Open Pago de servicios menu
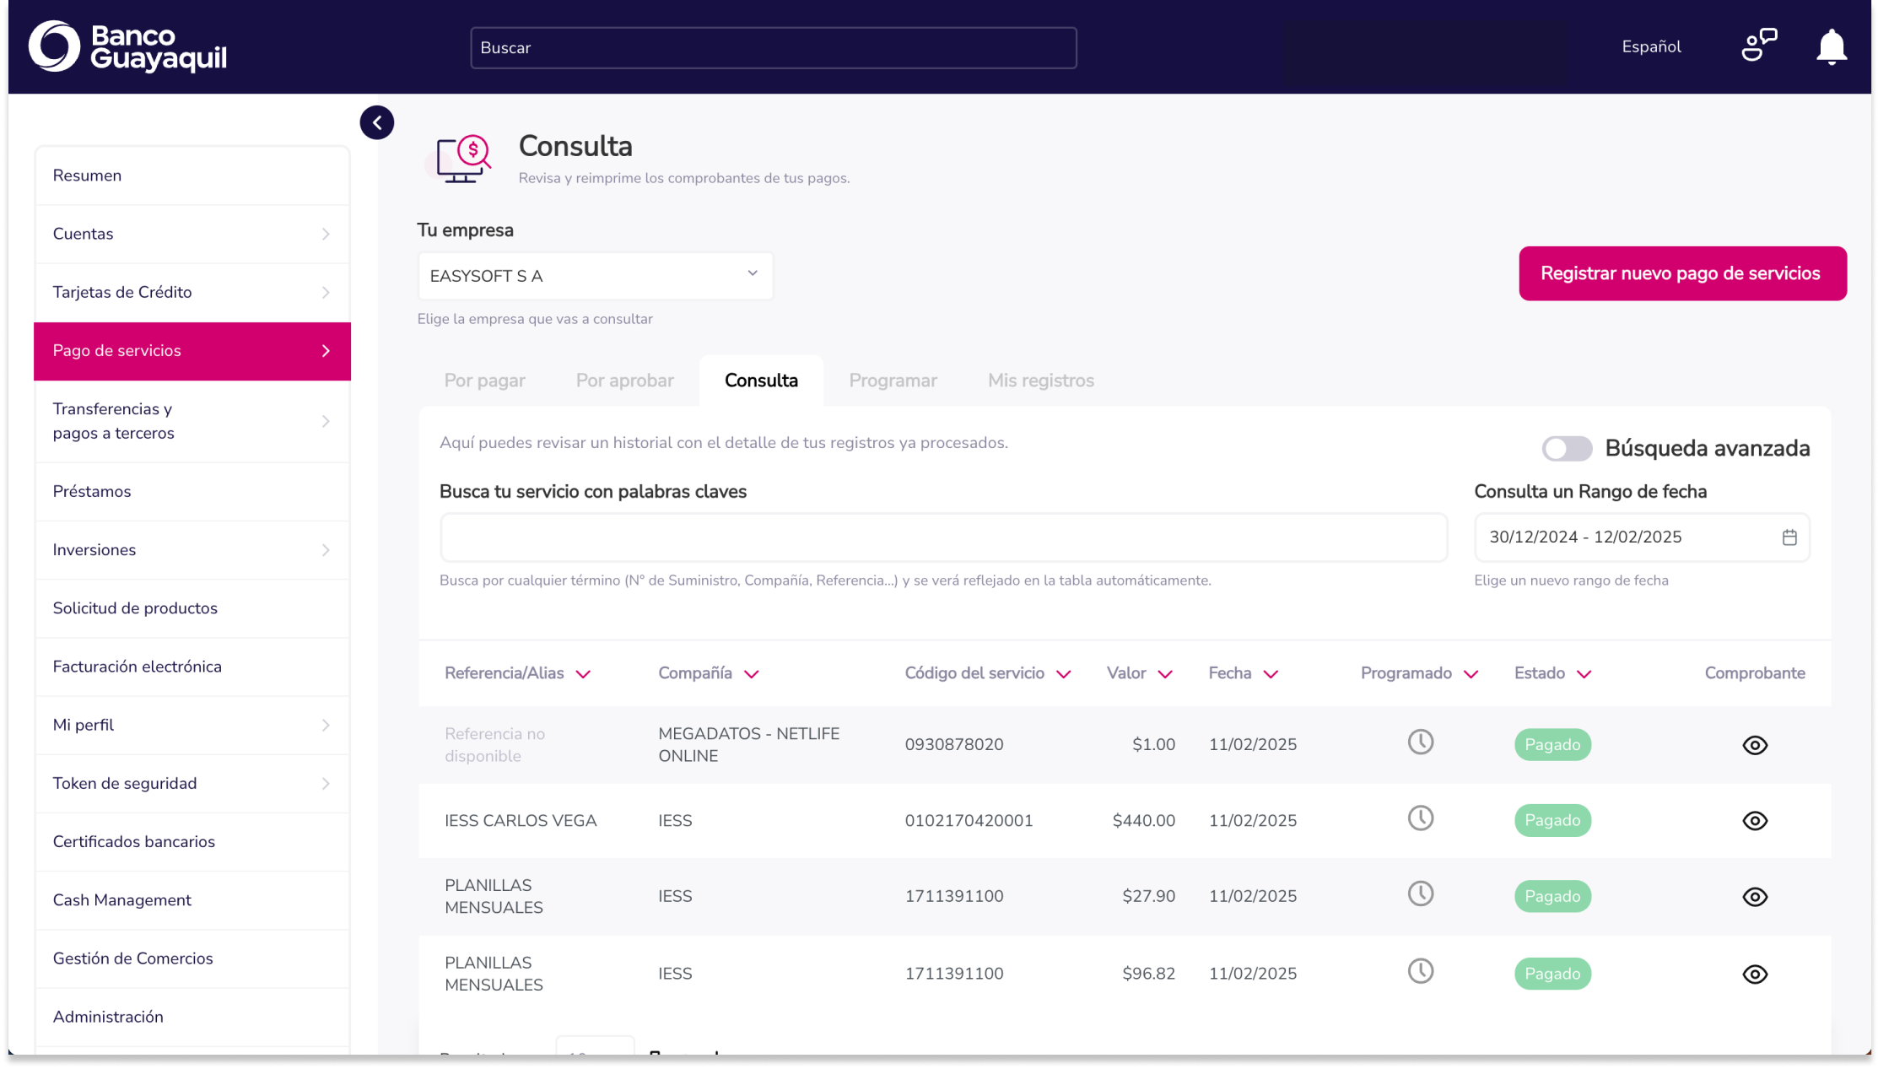This screenshot has width=1878, height=1069. click(x=192, y=351)
